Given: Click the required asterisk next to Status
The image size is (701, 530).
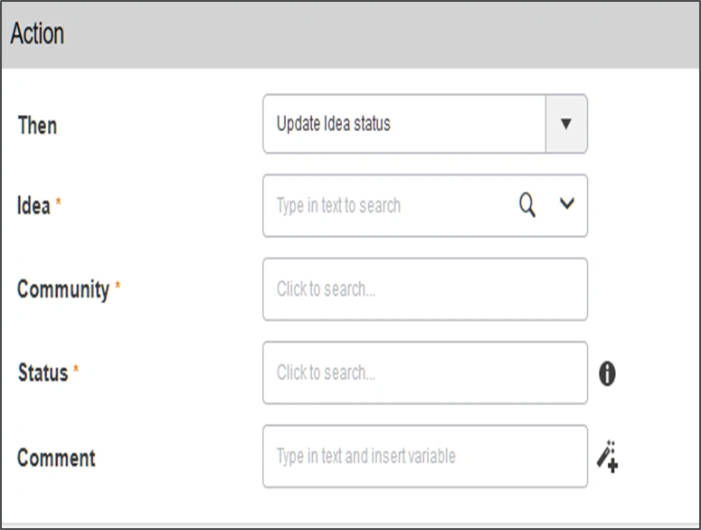Looking at the screenshot, I should point(76,372).
